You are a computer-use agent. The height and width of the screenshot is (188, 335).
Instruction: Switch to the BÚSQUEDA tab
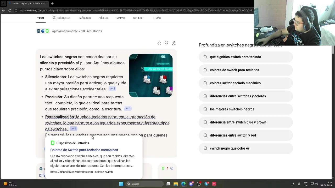[61, 18]
